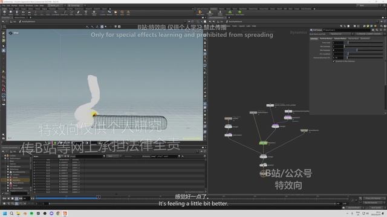Viewport: 387px width, 217px height.
Task: Select the Grid shelf tool
Action: point(29,13)
